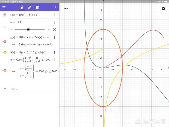This screenshot has height=127, width=169.
Task: Click the slider maximum value 5
Action: [x=49, y=29]
